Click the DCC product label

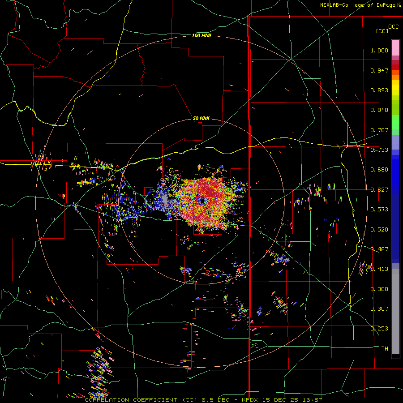394,27
